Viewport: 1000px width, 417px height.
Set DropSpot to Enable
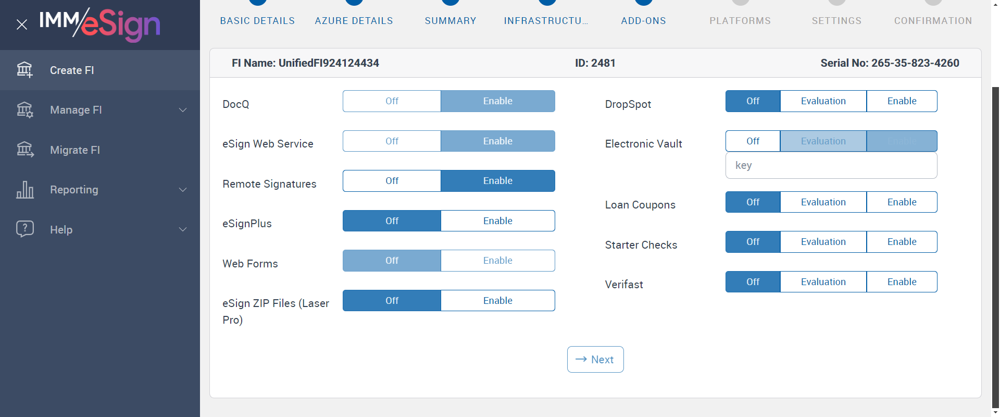(902, 101)
